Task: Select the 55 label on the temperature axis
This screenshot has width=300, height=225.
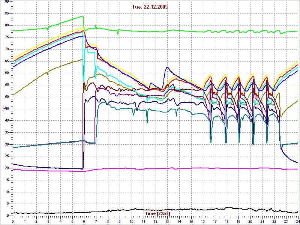Action: [7, 85]
